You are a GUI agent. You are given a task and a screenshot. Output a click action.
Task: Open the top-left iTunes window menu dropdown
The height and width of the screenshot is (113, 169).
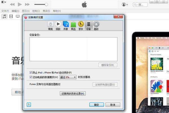[4, 2]
